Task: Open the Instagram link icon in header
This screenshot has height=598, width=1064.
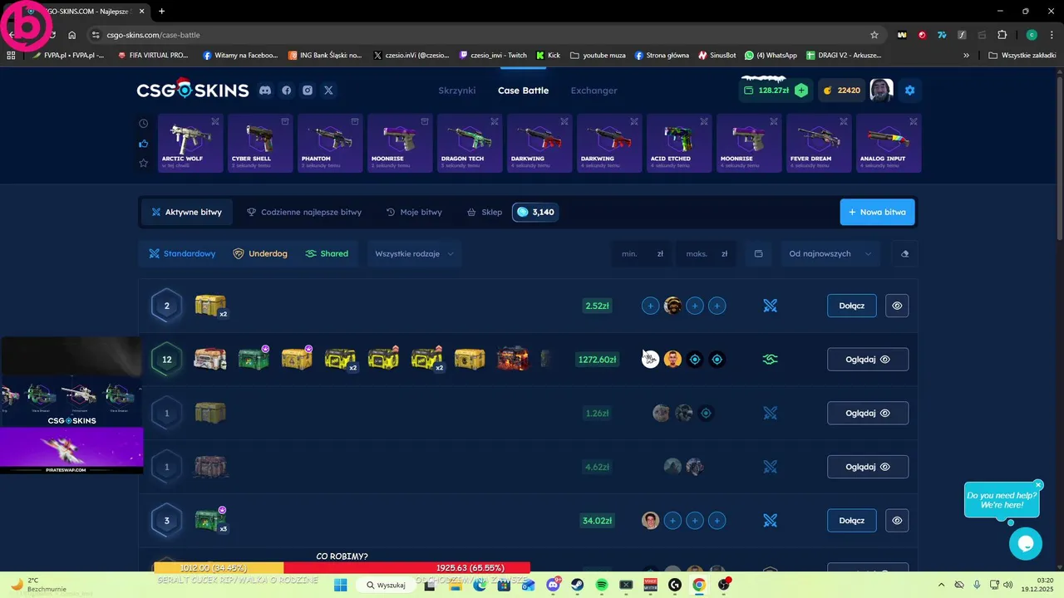Action: point(308,90)
